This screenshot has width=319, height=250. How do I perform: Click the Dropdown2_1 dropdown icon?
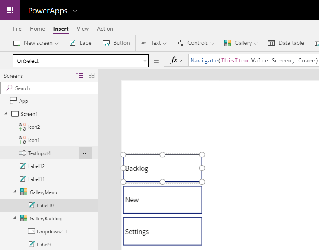tap(31, 231)
